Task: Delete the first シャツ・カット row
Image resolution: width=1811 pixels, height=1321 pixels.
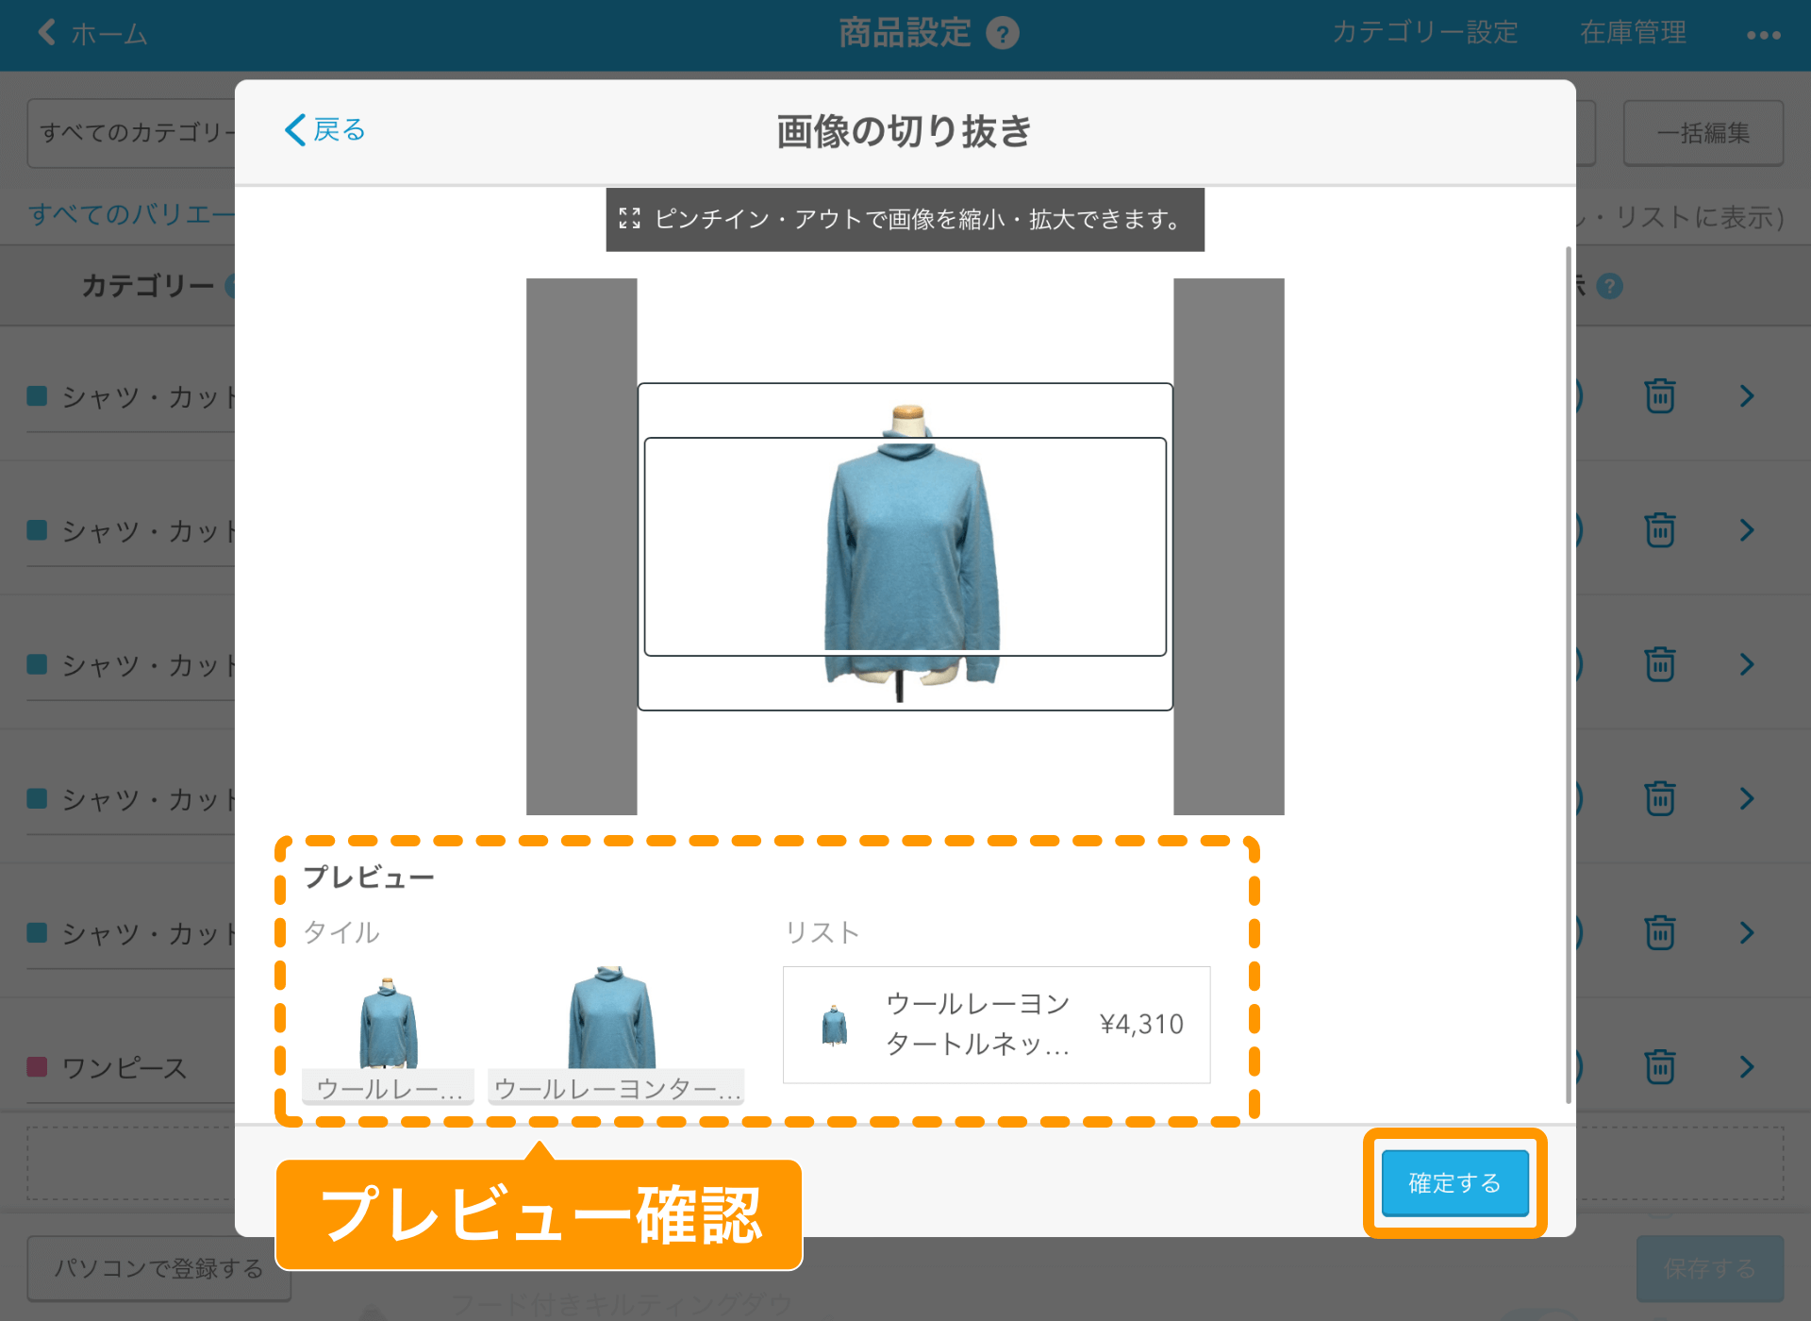Action: click(x=1660, y=395)
